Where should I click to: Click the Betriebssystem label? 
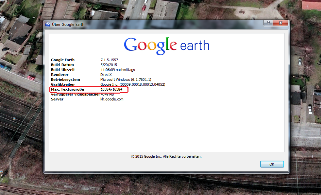(65, 80)
